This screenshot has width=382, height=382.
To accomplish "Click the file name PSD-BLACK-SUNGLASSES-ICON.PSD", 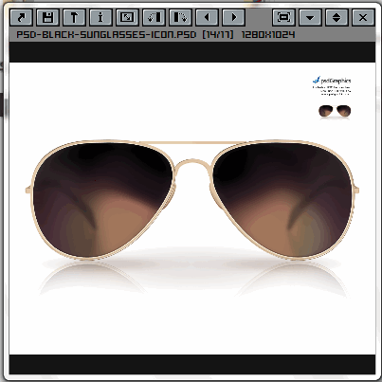I will [x=106, y=34].
